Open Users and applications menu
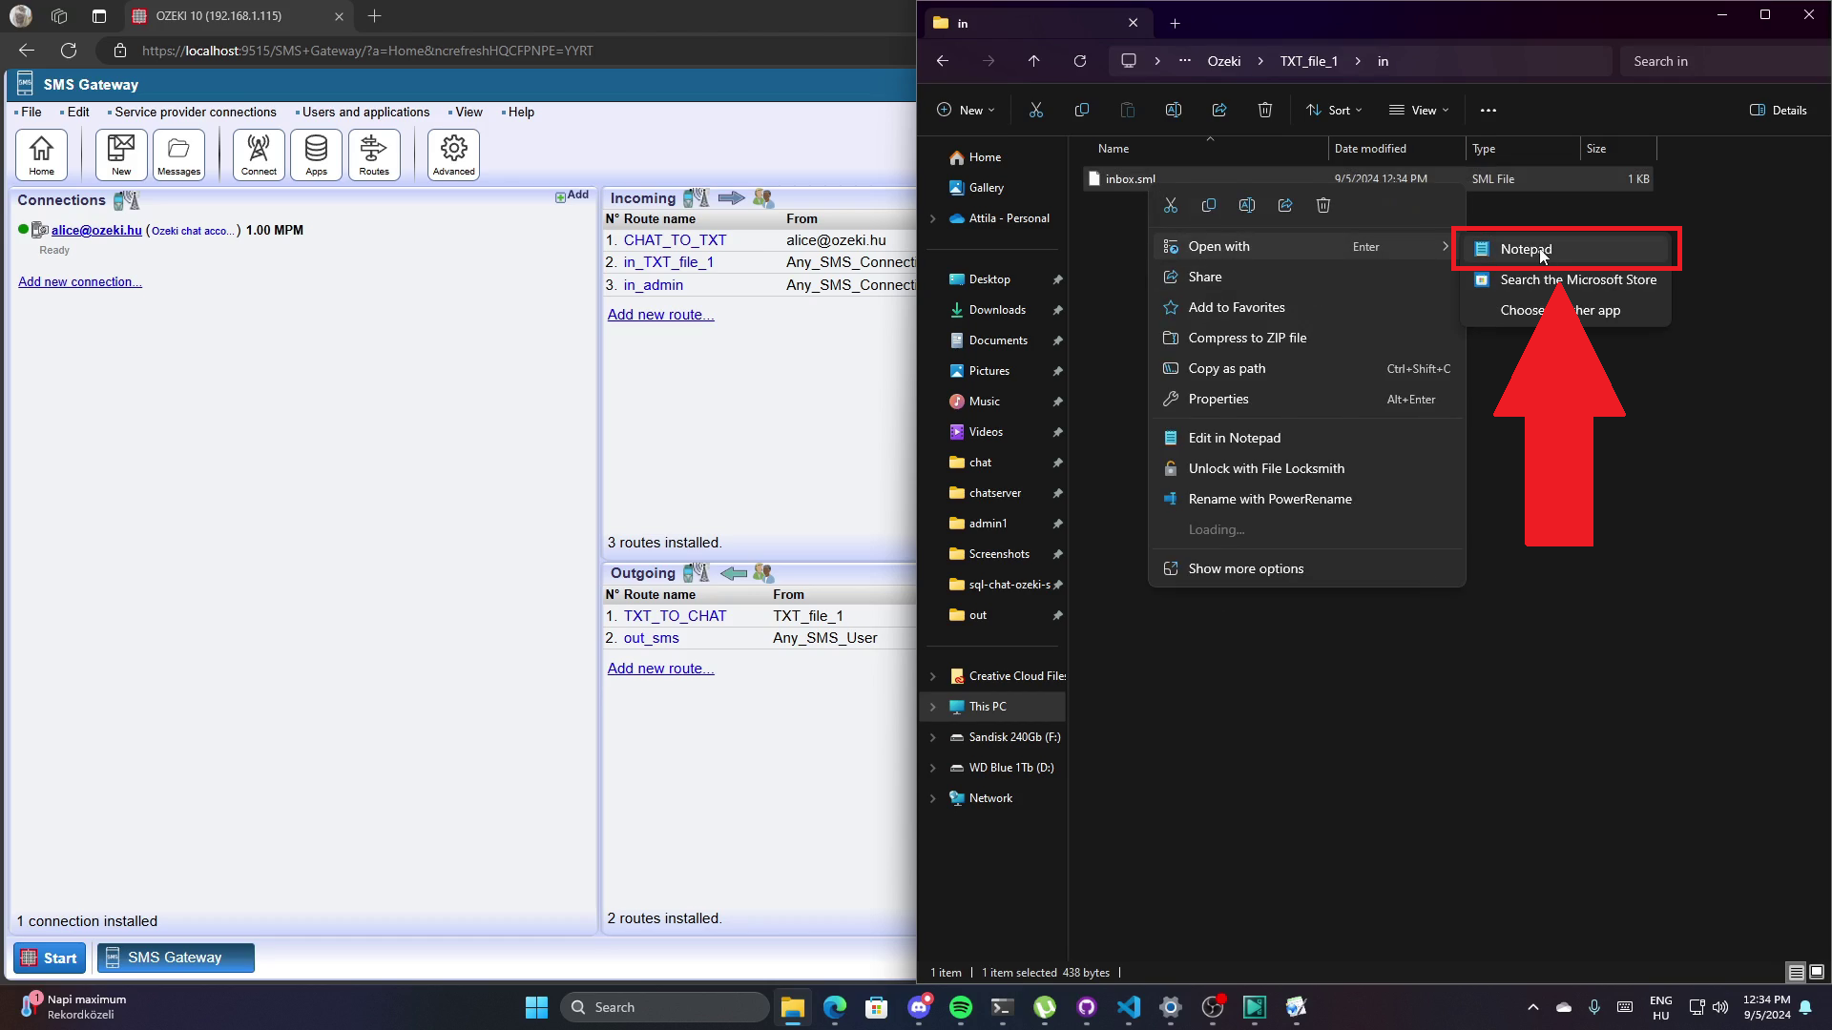This screenshot has height=1030, width=1832. (x=364, y=112)
